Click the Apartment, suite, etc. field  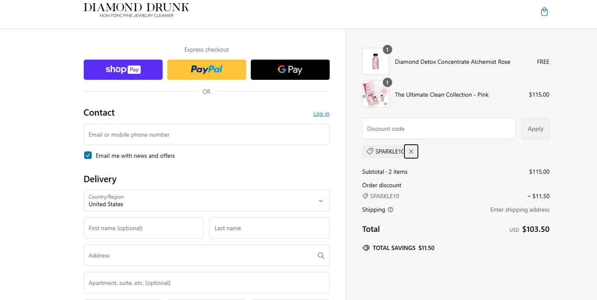pos(207,283)
